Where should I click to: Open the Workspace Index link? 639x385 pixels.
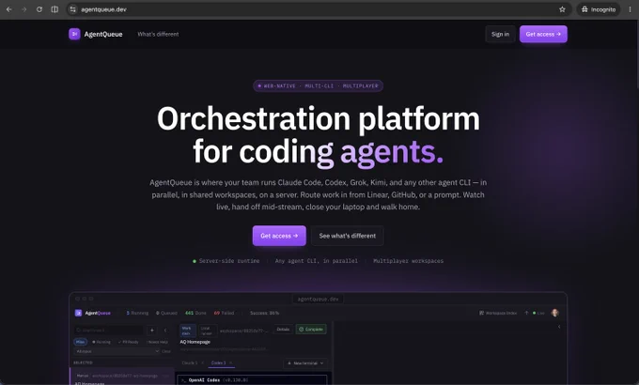498,313
